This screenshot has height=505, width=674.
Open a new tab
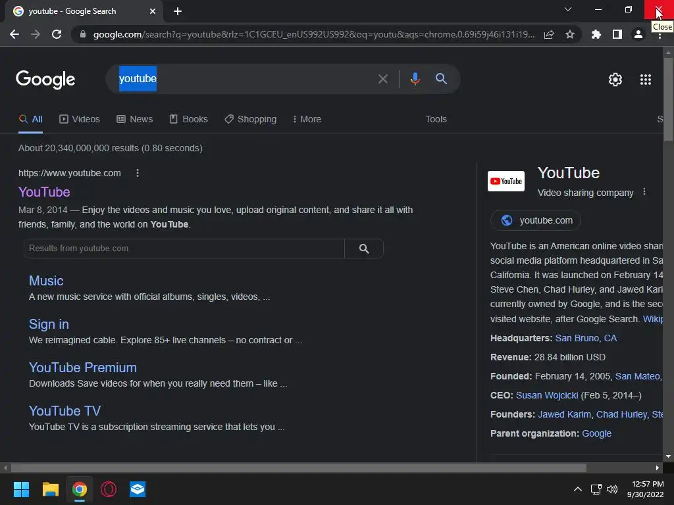178,11
